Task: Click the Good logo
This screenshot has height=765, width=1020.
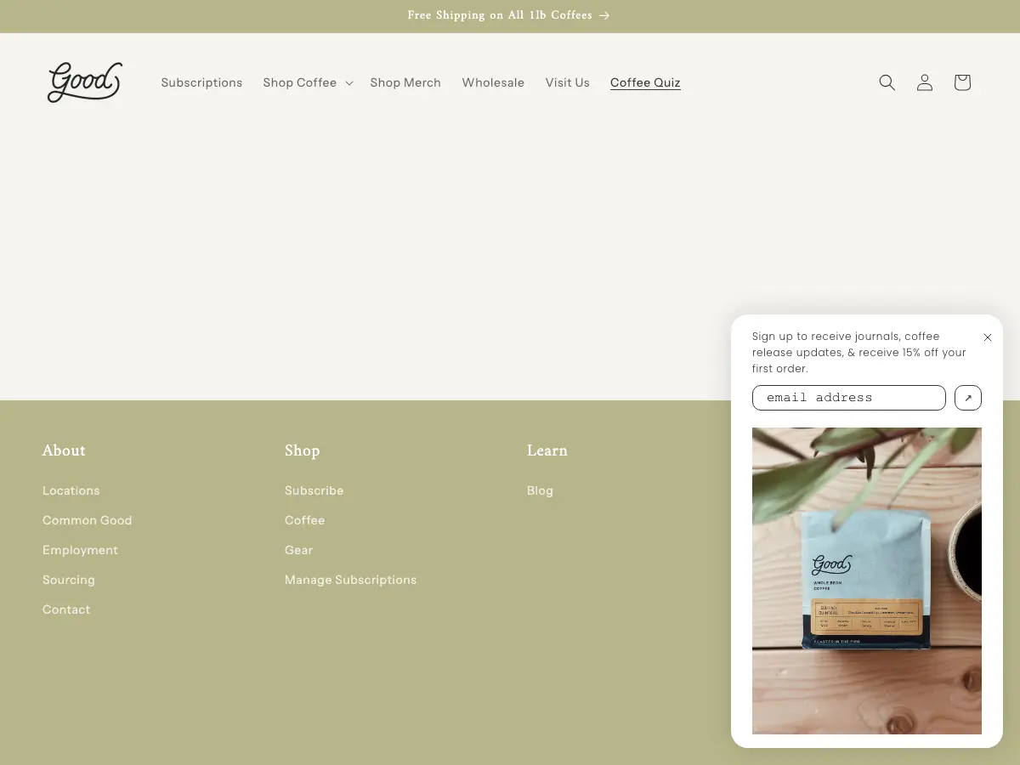Action: tap(85, 82)
